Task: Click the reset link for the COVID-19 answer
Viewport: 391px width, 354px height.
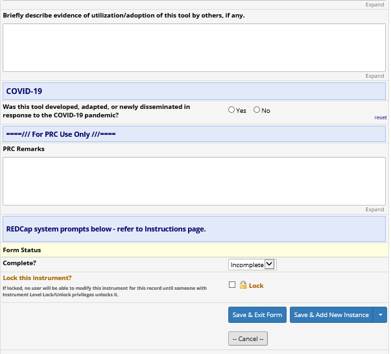Action: click(380, 117)
